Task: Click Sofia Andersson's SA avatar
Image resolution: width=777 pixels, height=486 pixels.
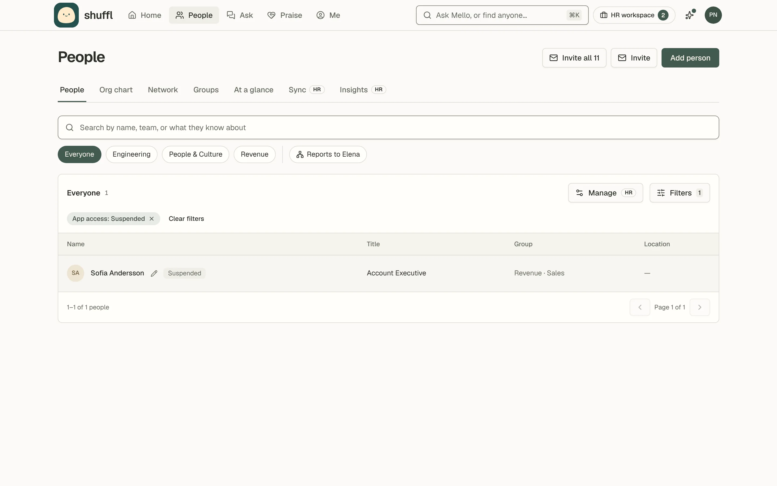Action: point(76,273)
